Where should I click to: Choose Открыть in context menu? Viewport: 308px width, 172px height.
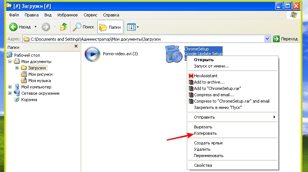[x=233, y=60]
